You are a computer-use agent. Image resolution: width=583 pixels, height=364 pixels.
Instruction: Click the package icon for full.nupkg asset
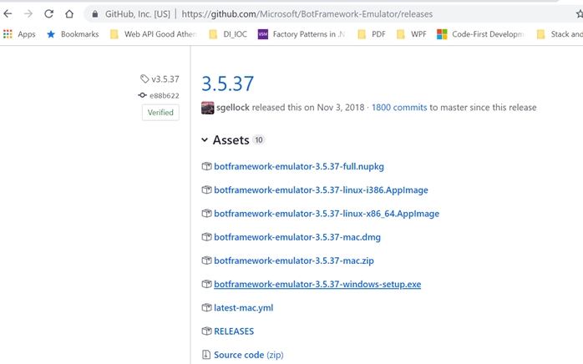(206, 166)
